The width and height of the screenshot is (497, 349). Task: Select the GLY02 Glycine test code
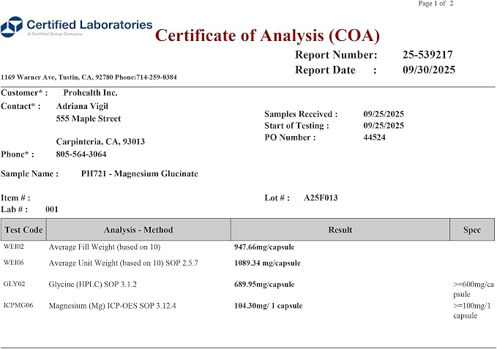point(14,284)
